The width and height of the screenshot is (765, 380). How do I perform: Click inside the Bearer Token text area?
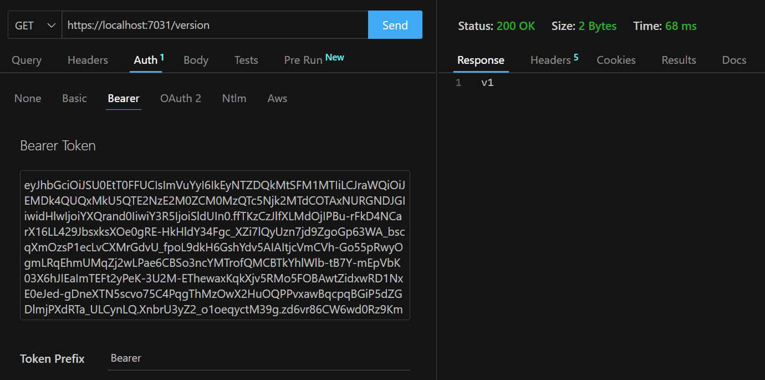(215, 245)
